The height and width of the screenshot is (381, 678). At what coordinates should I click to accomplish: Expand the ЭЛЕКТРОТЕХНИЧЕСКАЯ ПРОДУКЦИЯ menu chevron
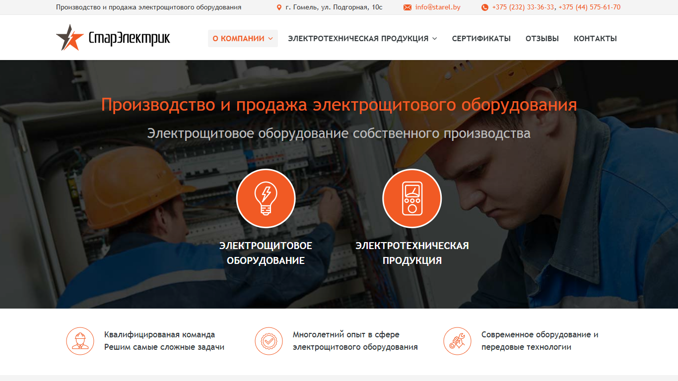[435, 39]
